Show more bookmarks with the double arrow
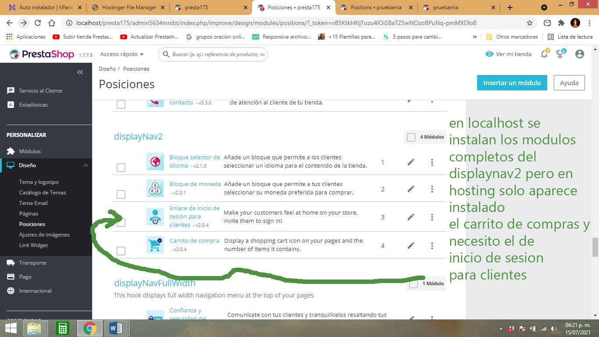Viewport: 599px width, 337px height. (x=474, y=37)
